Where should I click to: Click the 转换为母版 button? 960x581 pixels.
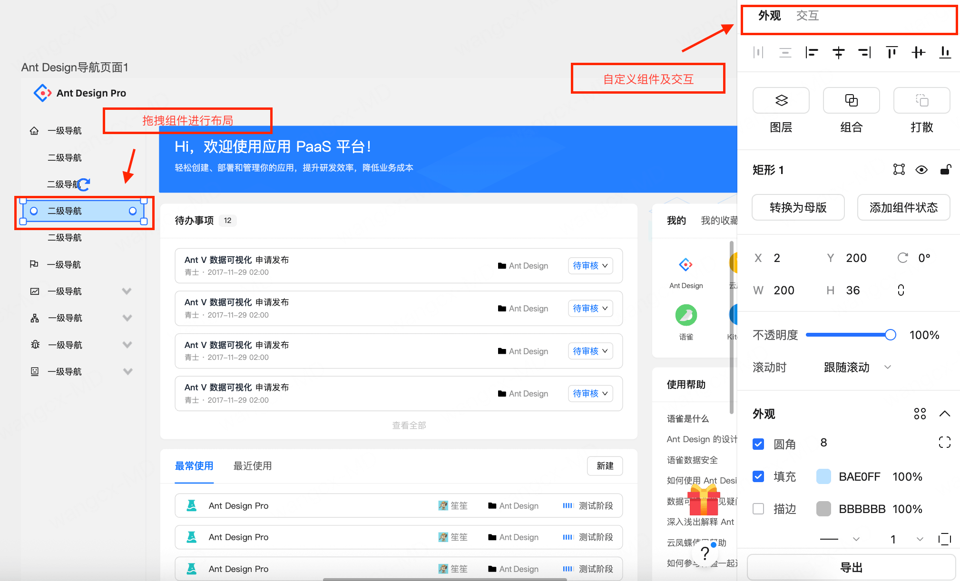[x=798, y=207]
